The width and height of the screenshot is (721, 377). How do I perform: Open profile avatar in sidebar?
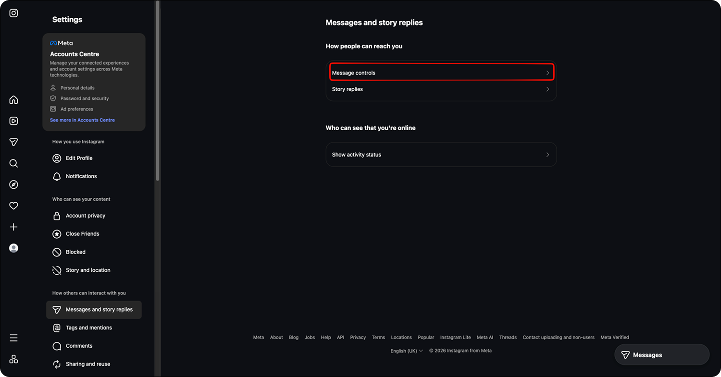pos(13,248)
